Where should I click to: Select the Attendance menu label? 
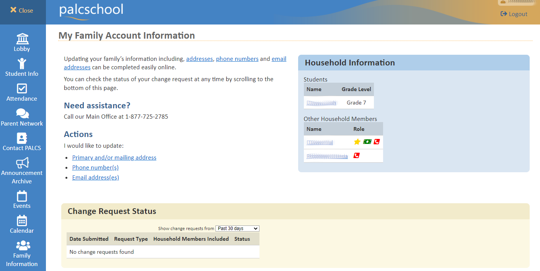[x=22, y=99]
